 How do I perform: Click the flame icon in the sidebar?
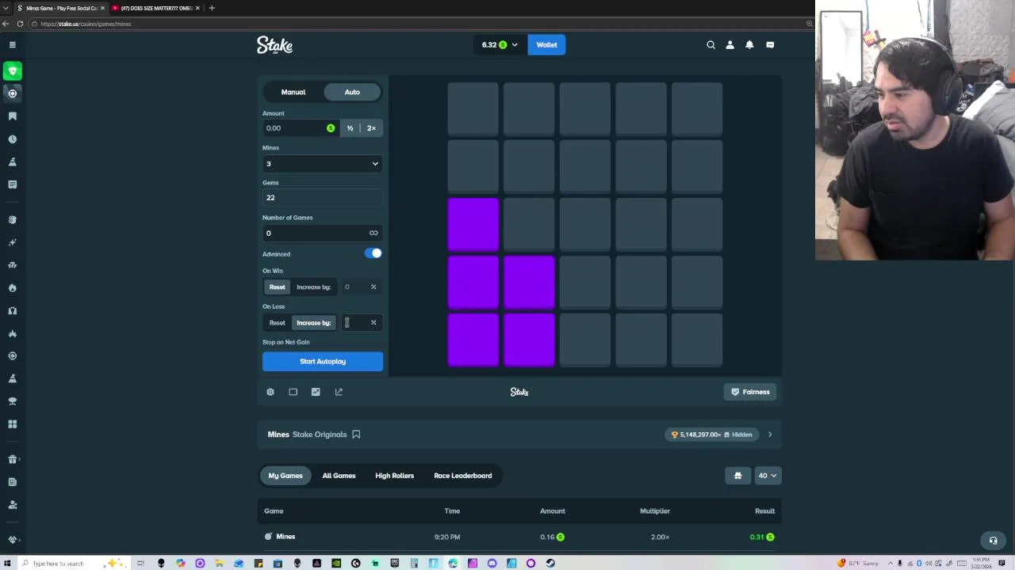point(12,288)
